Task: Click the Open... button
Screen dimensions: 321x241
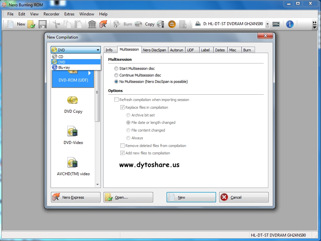Action: (x=128, y=197)
